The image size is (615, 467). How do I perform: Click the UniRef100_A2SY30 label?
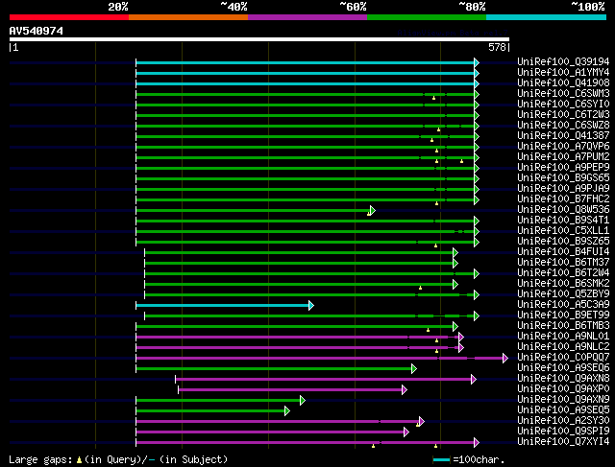563,421
